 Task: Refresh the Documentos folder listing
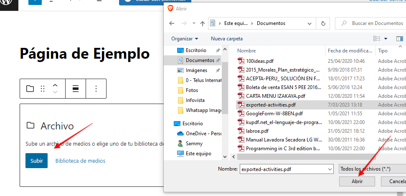323,23
